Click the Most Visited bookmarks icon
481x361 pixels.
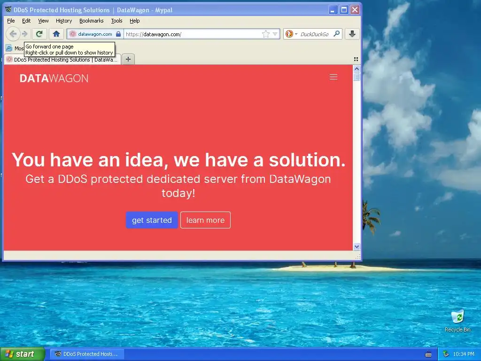coord(9,48)
